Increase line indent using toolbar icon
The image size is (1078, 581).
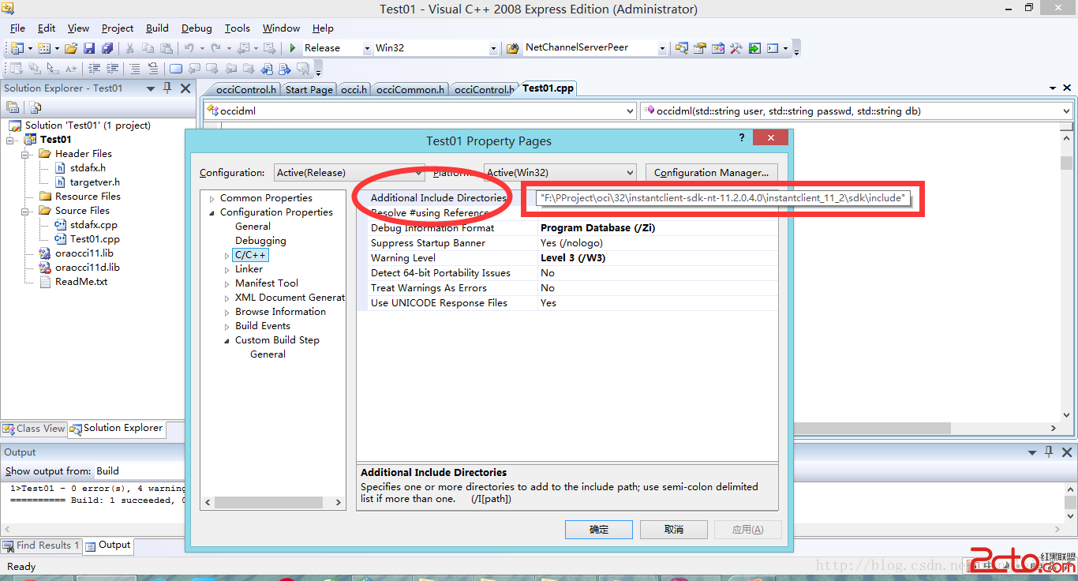point(113,69)
